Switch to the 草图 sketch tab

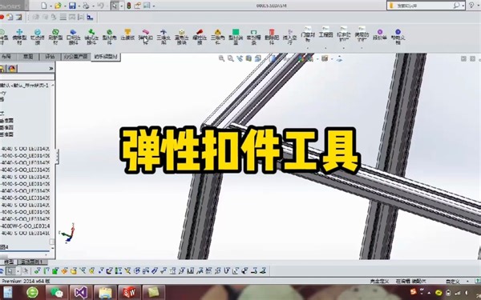click(x=28, y=57)
